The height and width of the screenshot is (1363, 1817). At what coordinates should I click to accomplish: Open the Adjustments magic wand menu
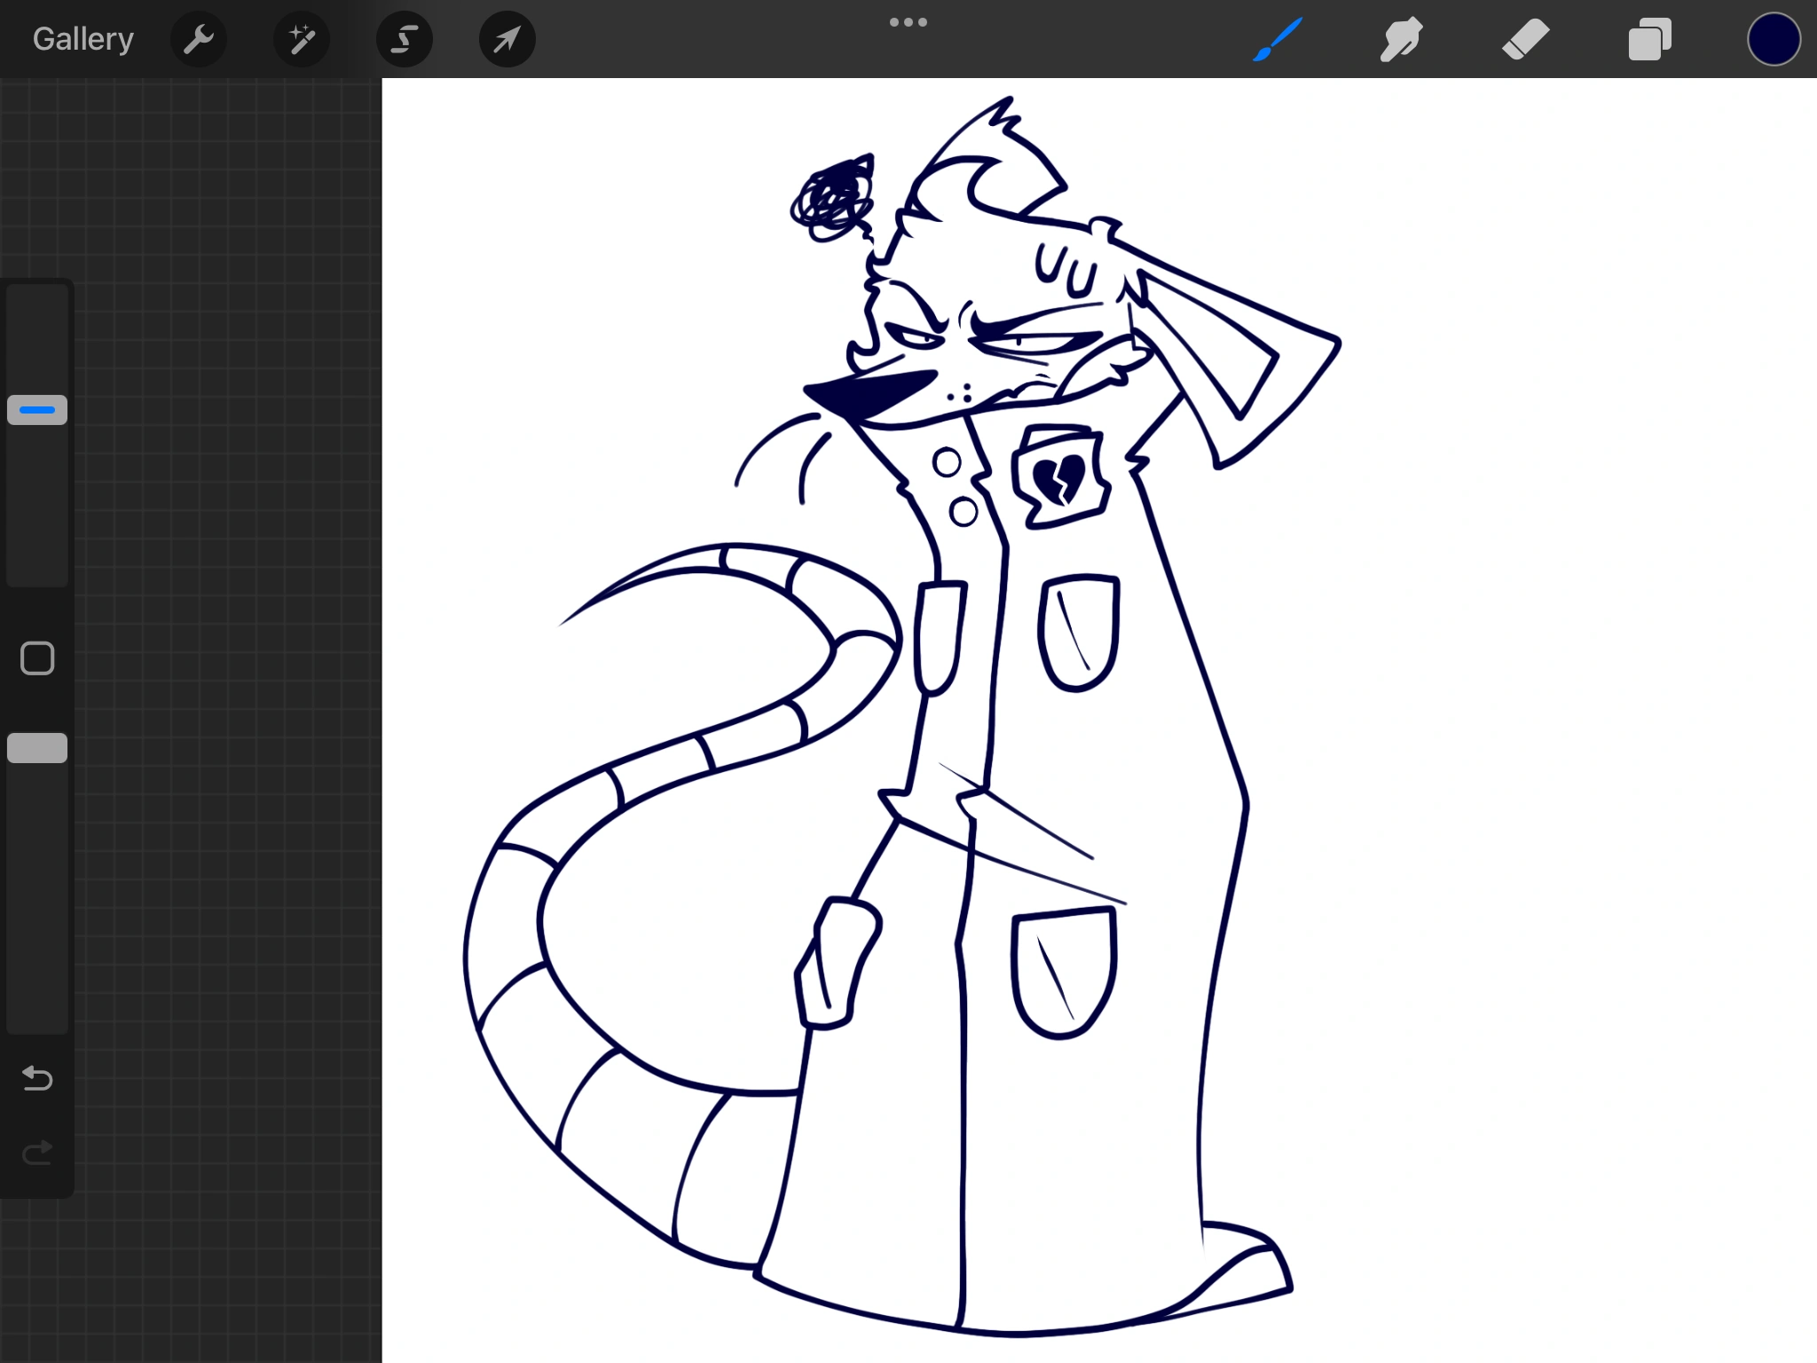[301, 39]
